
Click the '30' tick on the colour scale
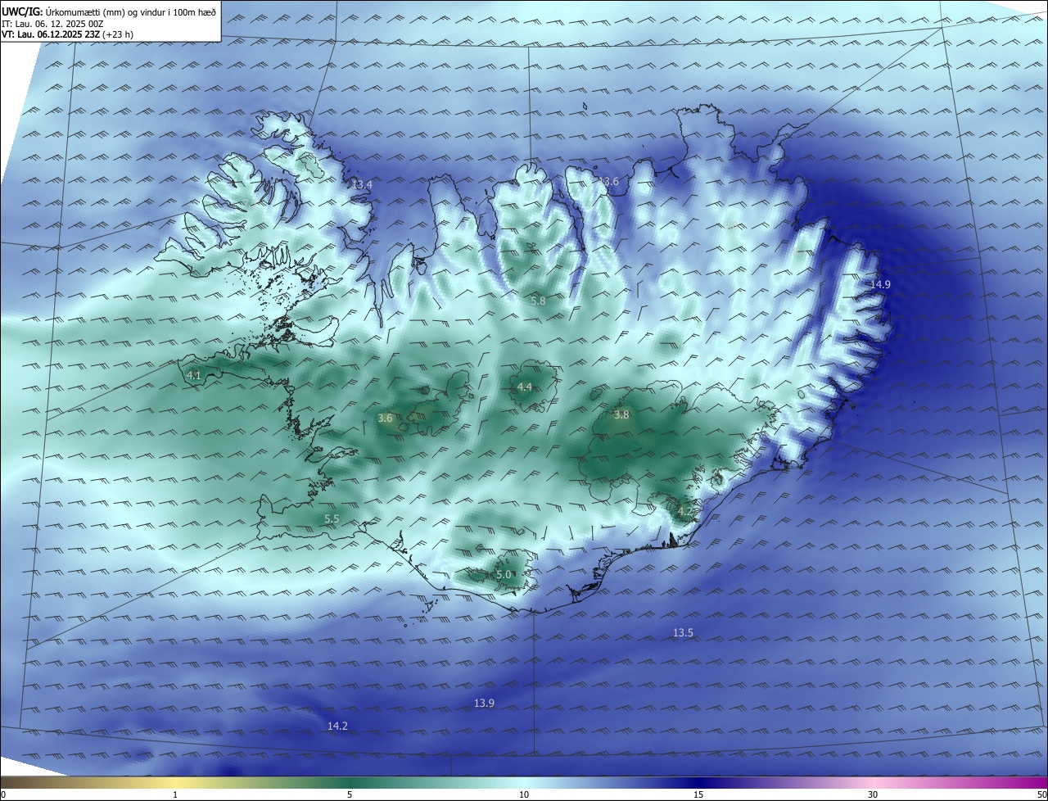873,794
